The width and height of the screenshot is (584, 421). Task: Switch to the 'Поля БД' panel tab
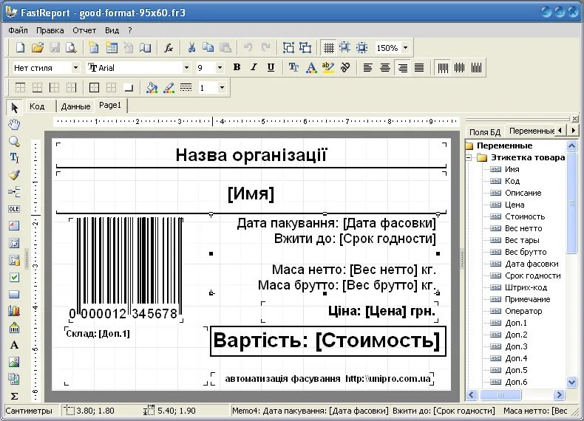484,131
